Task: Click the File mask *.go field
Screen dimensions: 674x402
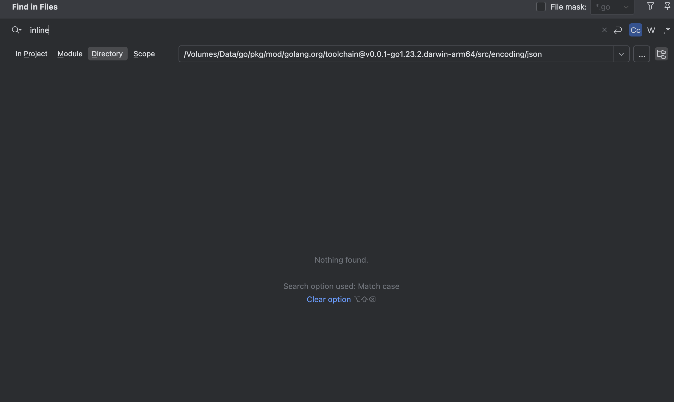Action: (604, 7)
